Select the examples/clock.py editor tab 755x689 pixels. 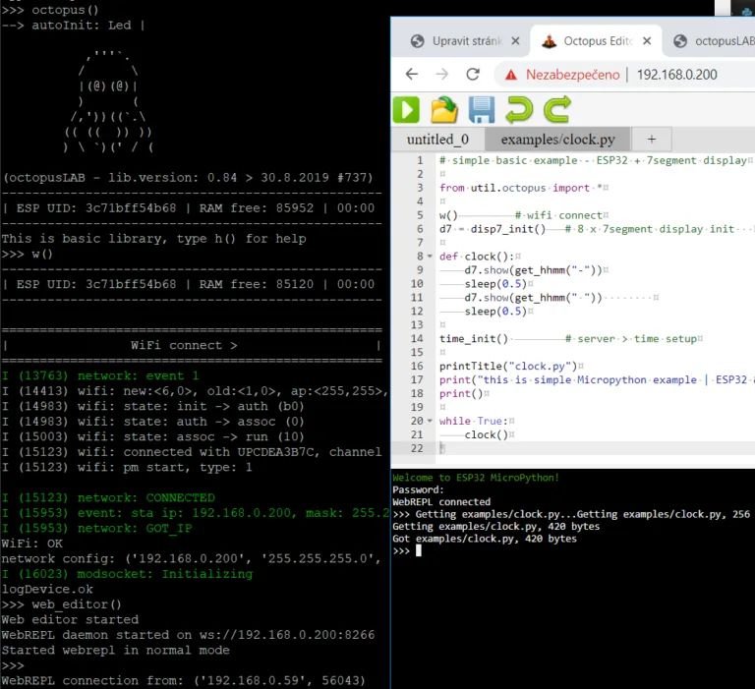[557, 140]
